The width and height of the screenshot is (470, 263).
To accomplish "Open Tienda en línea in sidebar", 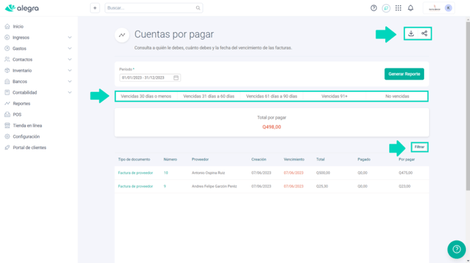I will (x=27, y=126).
